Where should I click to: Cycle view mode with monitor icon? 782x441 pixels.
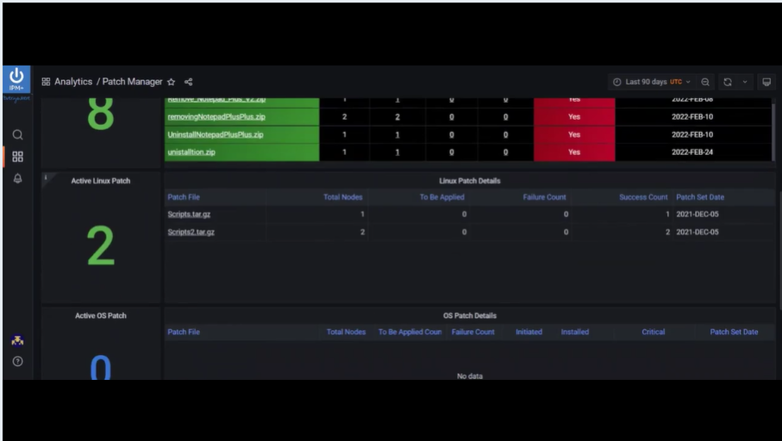coord(766,82)
